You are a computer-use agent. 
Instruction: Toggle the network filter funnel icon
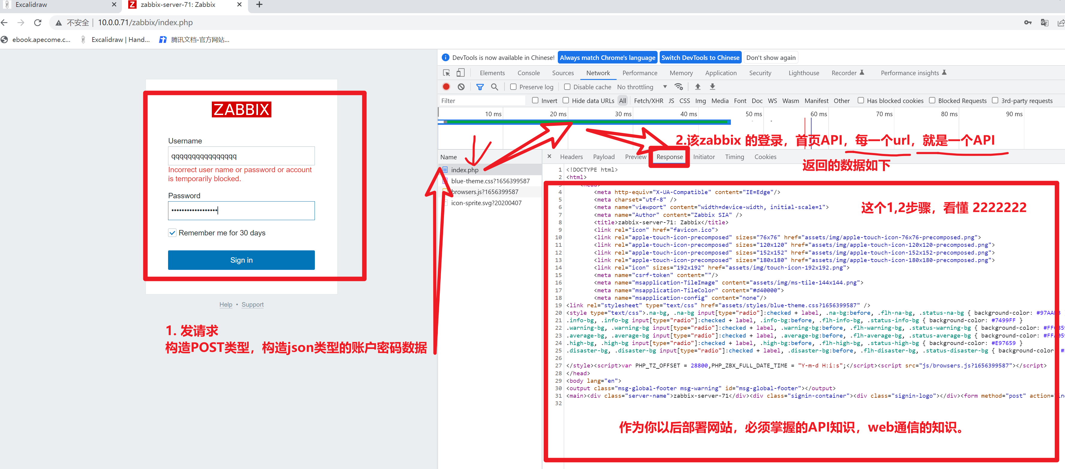480,87
